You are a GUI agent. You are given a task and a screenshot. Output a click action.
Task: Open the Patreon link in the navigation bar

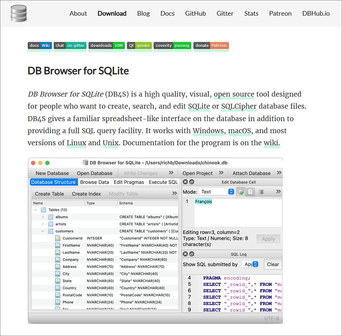point(280,13)
